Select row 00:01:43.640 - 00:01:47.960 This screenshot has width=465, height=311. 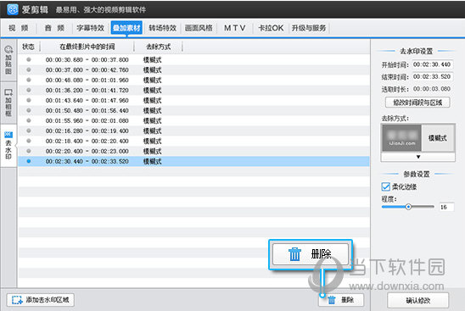(x=194, y=100)
